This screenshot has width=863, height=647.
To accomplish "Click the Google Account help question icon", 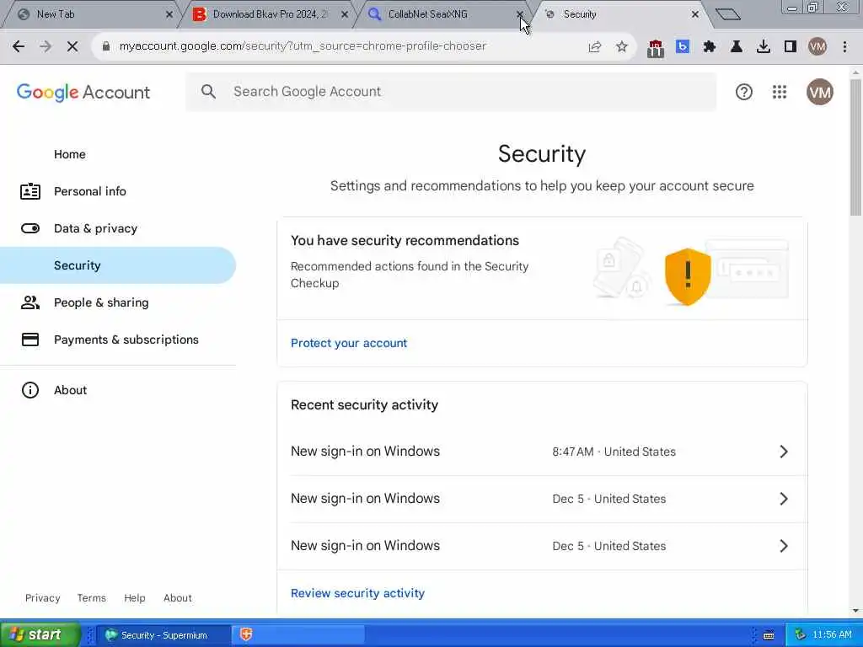I will (743, 92).
